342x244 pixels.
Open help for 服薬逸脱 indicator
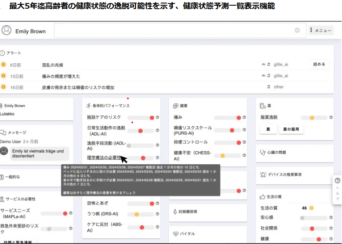331,117
